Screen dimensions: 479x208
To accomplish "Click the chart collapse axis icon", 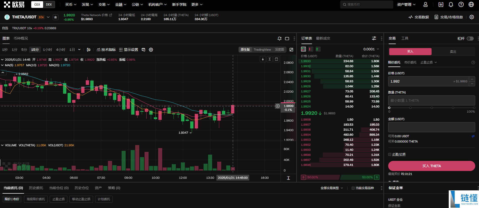I will tap(270, 59).
